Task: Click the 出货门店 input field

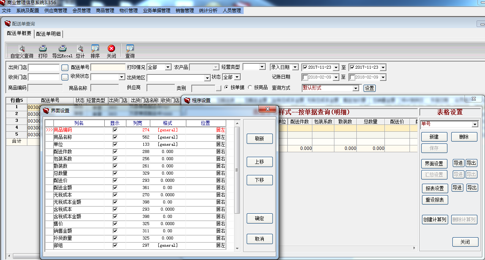Action: (44, 68)
